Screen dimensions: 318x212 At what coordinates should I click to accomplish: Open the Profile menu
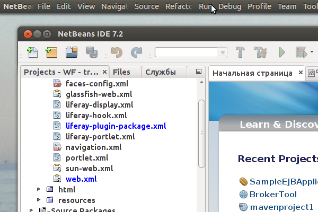coord(259,6)
